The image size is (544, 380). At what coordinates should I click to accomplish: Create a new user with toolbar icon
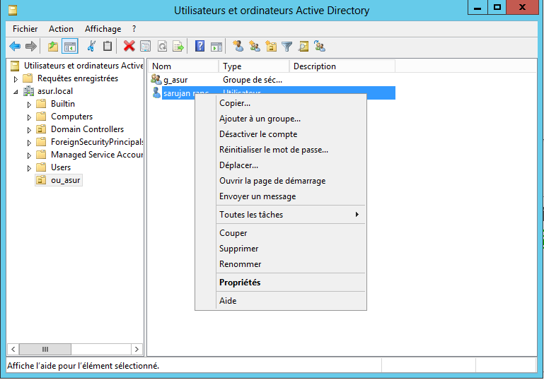pos(238,46)
